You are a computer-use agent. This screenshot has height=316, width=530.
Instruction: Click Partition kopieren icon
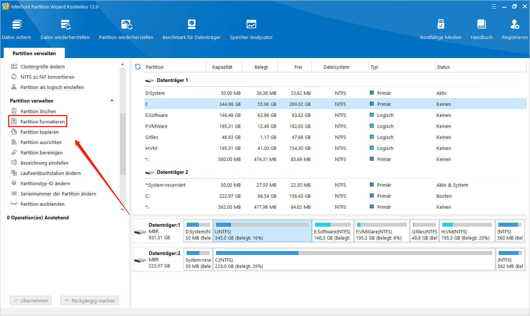coord(14,132)
